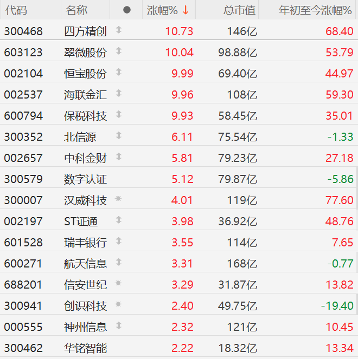Select stock code 300468
Screen dimensions: 358x359
coord(23,31)
